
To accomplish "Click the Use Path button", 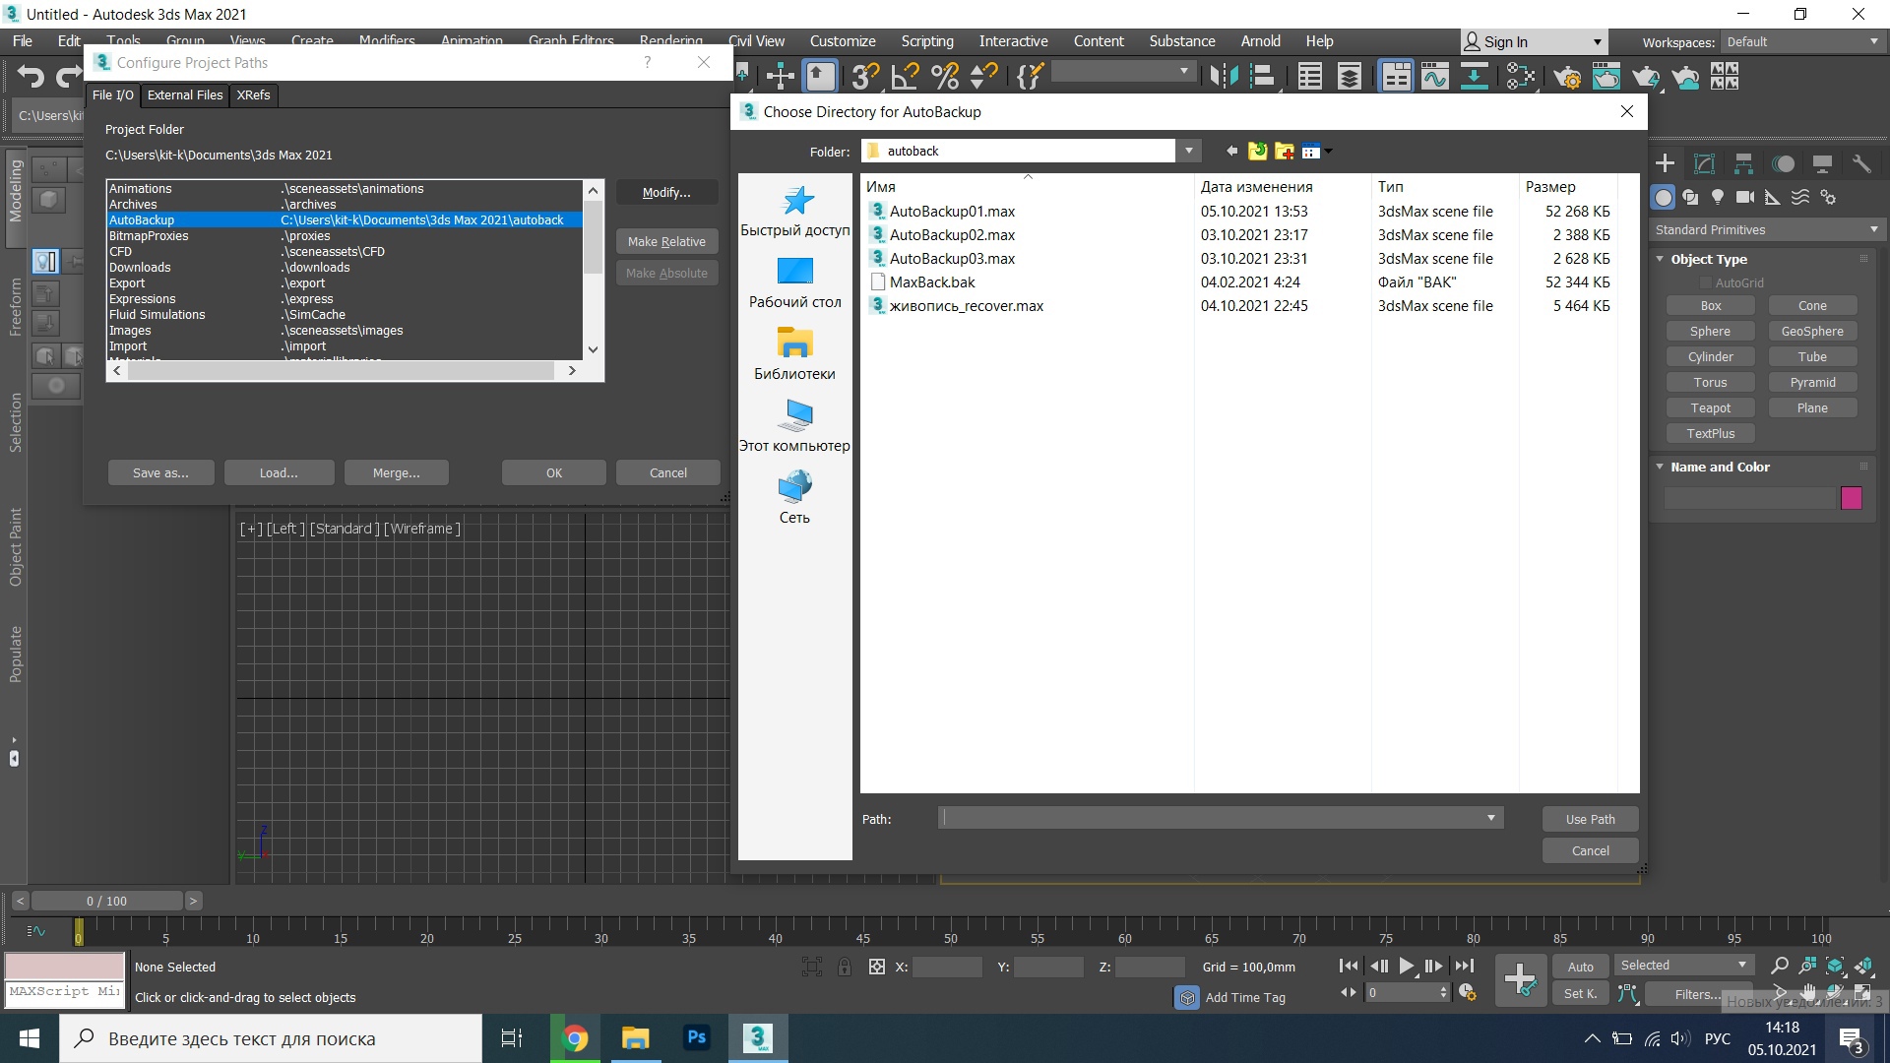I will click(1590, 819).
